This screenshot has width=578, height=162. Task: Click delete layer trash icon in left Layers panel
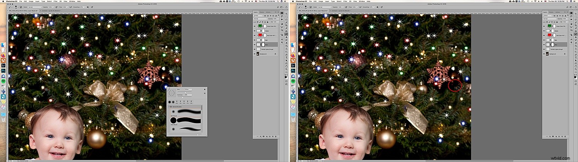(x=276, y=136)
